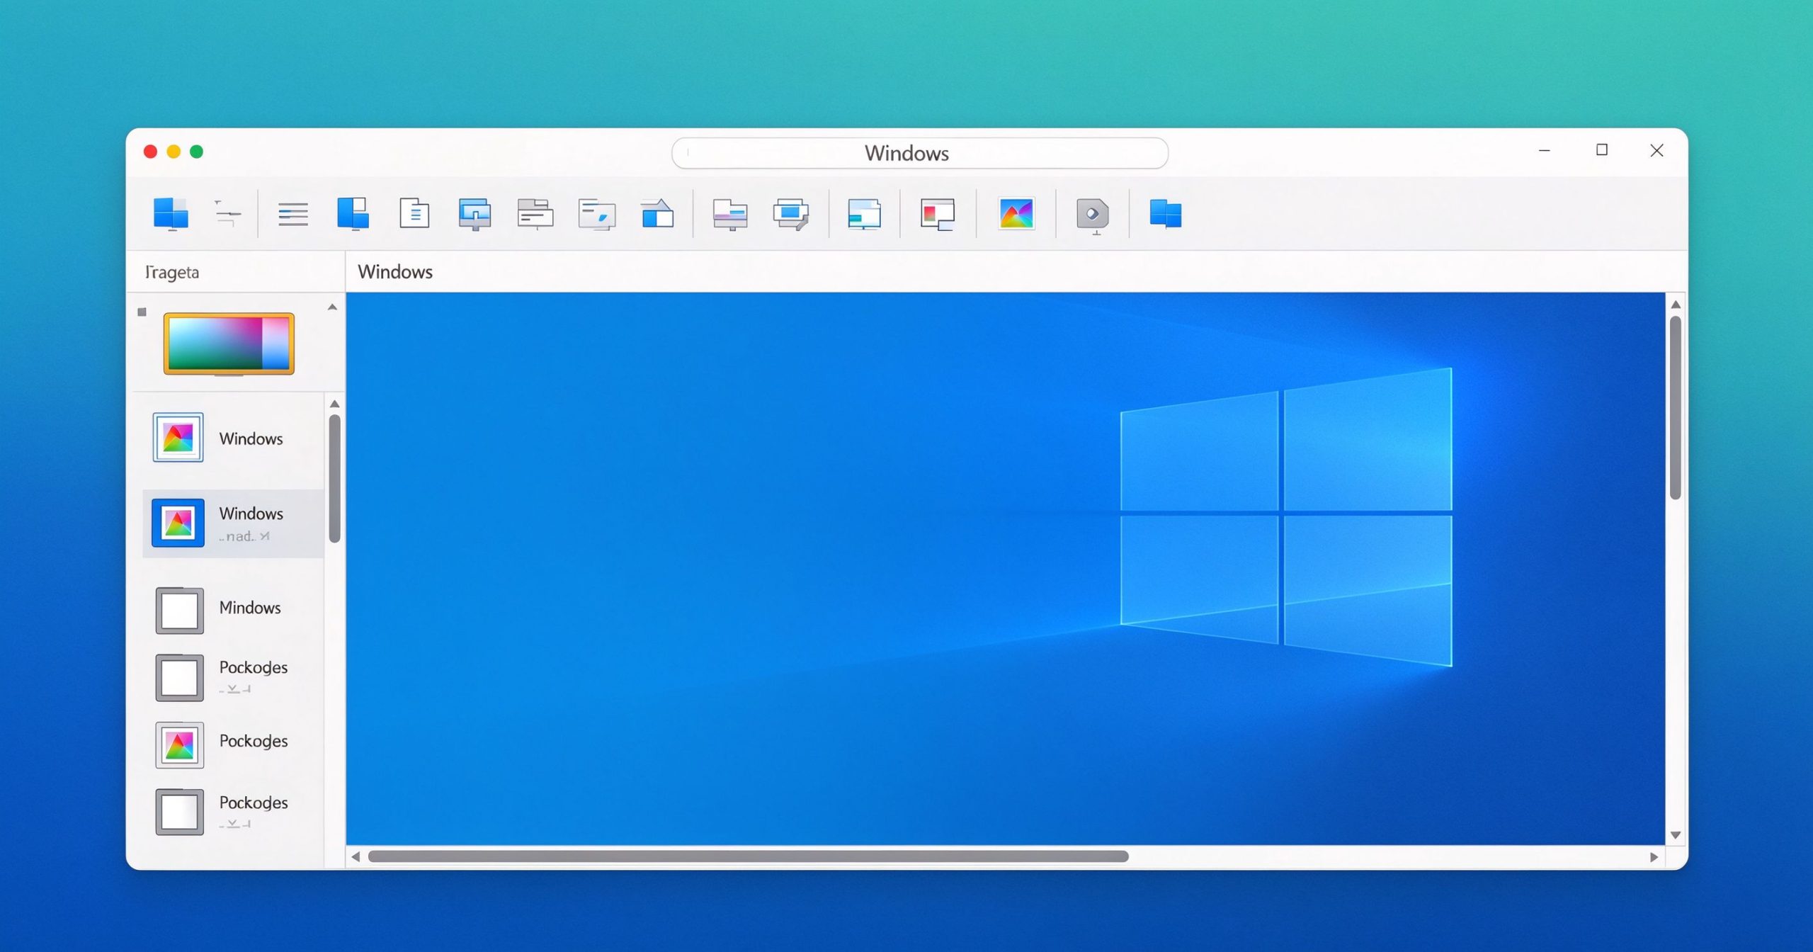Click the blue four-square logo at toolbar start
Image resolution: width=1813 pixels, height=952 pixels.
[x=171, y=213]
